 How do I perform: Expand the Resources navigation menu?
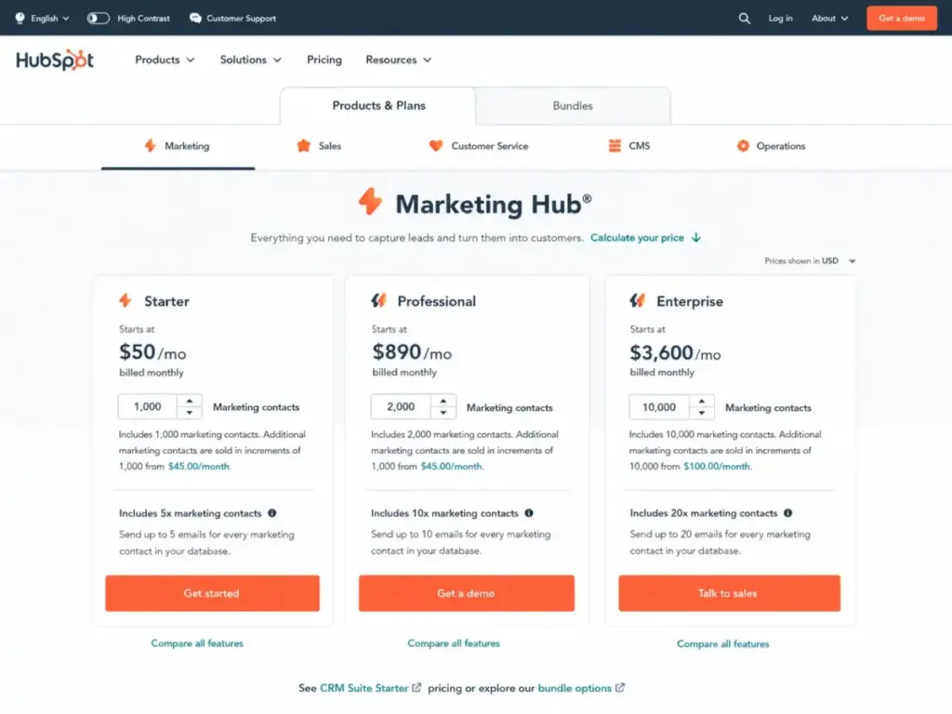point(398,59)
